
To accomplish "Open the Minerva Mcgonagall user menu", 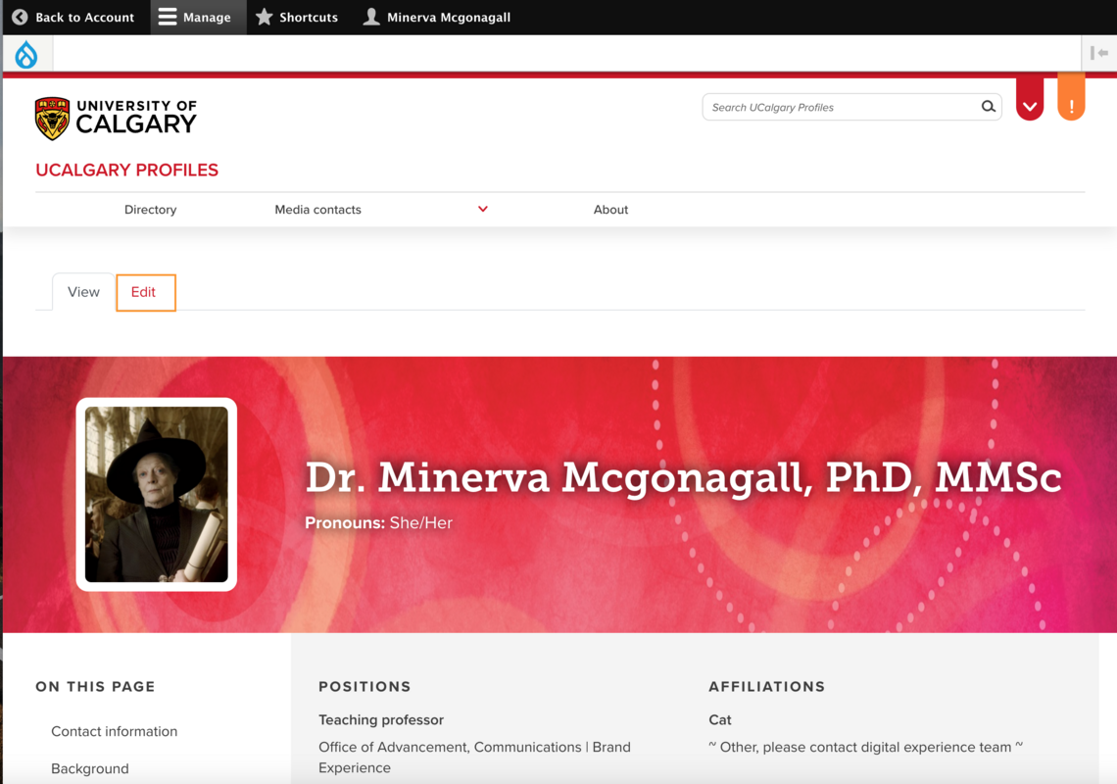I will pos(435,17).
